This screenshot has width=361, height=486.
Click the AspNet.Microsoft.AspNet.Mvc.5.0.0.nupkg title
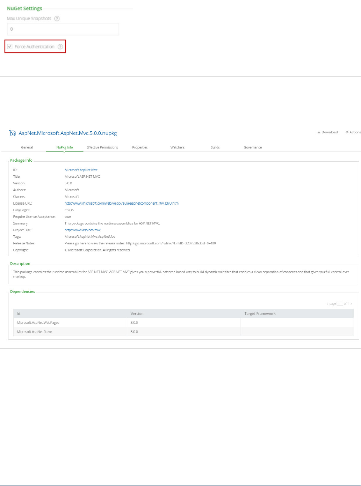click(68, 133)
